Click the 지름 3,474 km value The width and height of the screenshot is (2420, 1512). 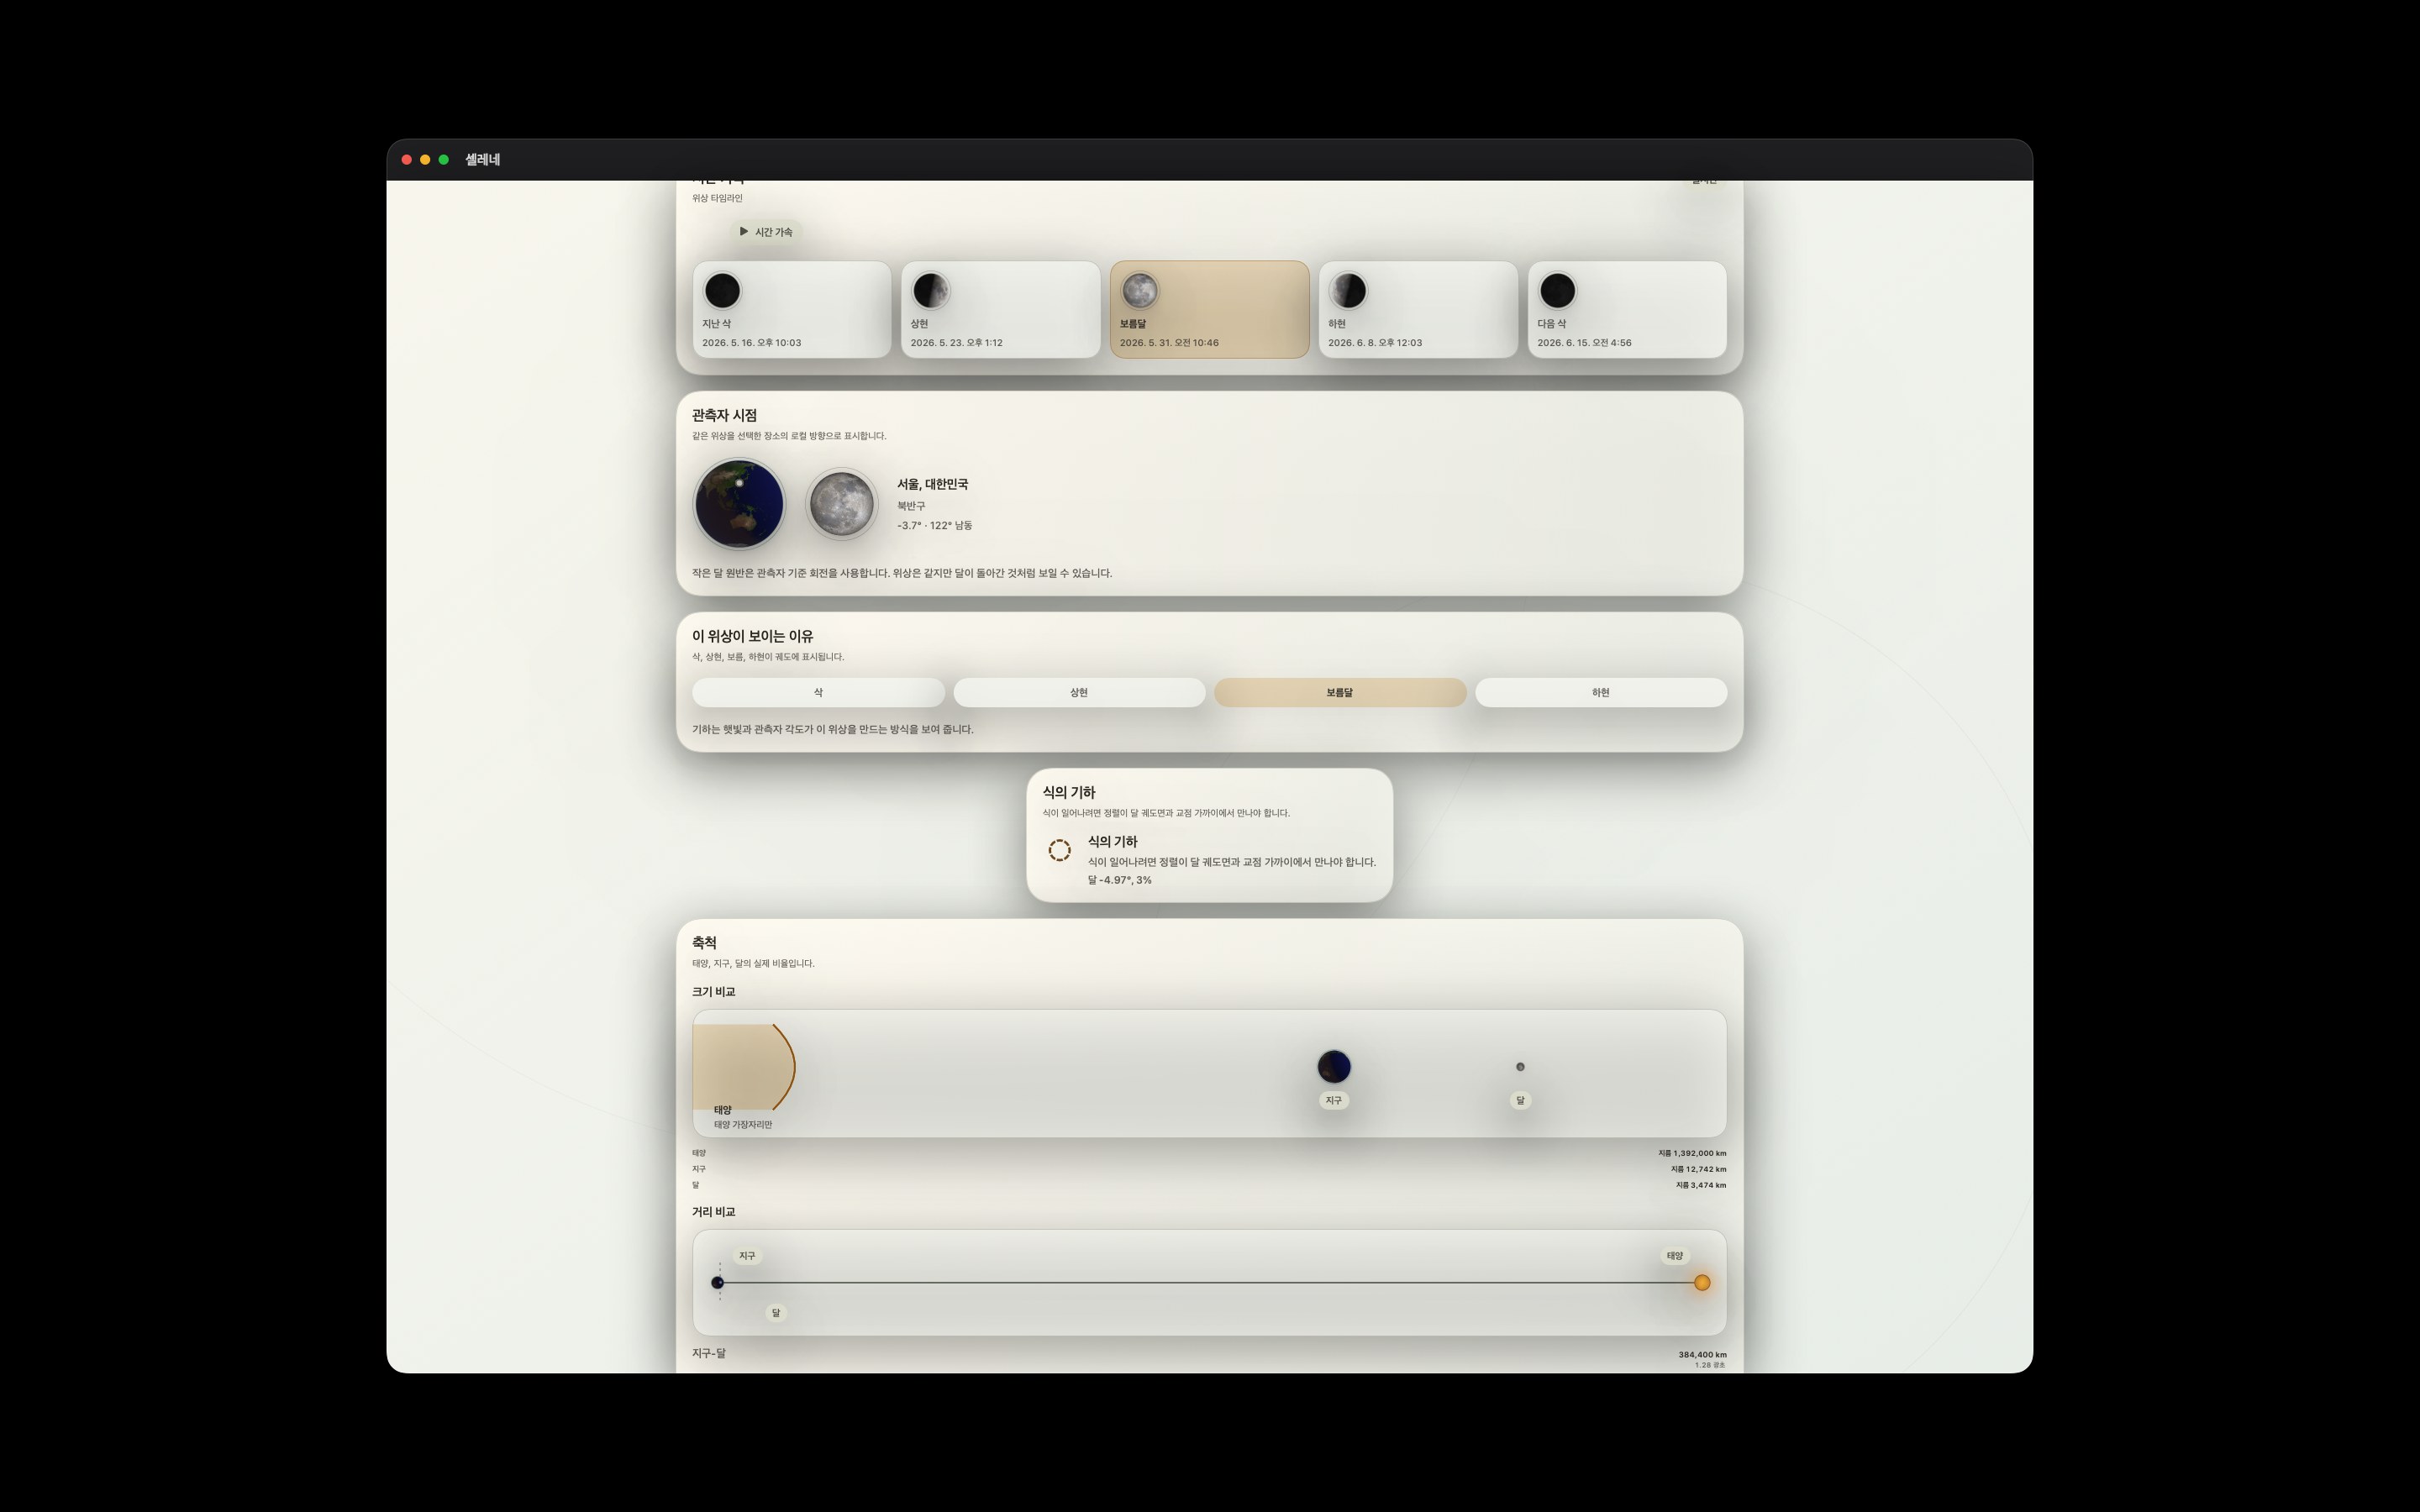pos(1701,1185)
